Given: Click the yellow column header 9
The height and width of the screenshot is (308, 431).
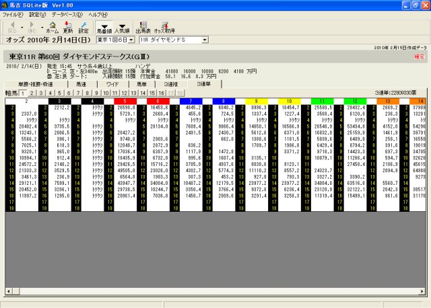Looking at the screenshot, I should click(x=256, y=102).
